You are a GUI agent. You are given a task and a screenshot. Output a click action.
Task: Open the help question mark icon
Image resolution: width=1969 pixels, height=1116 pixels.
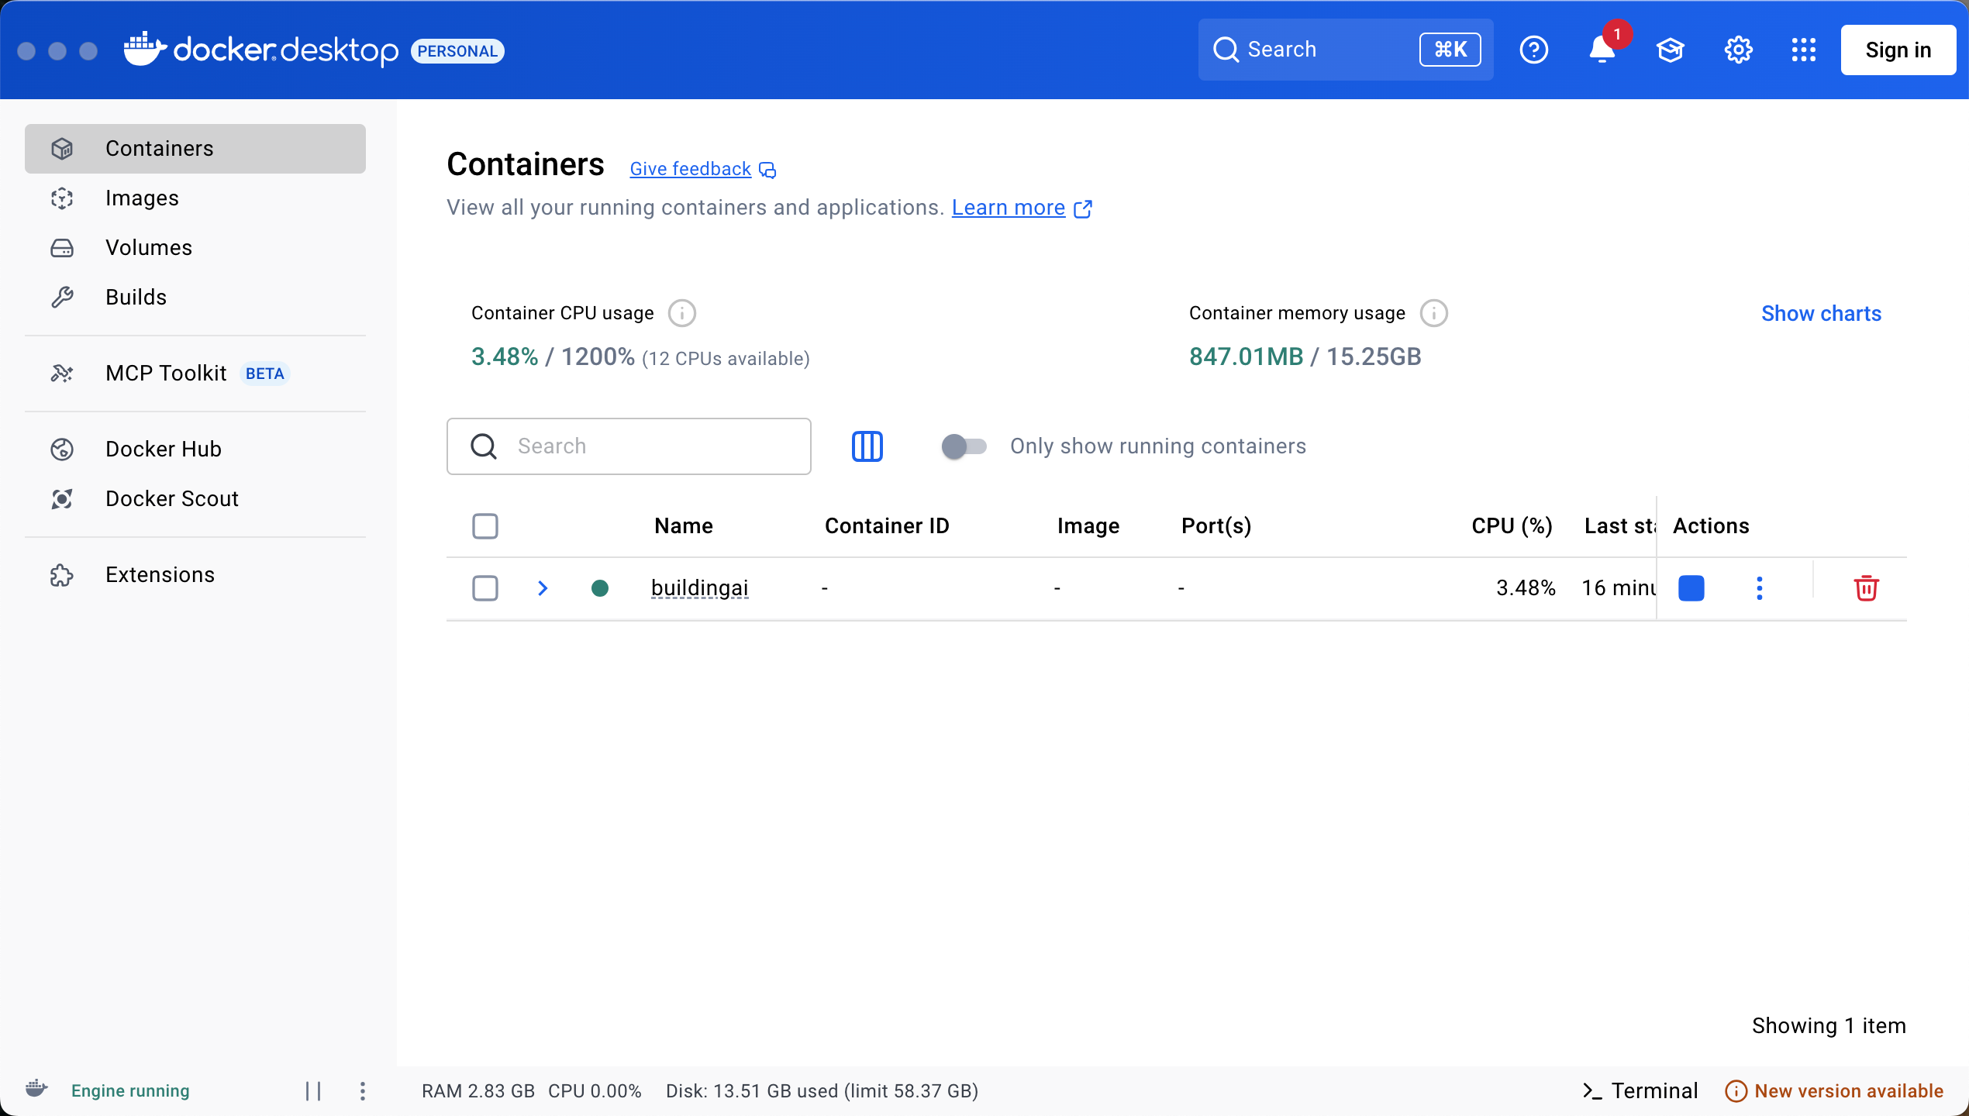click(1533, 50)
